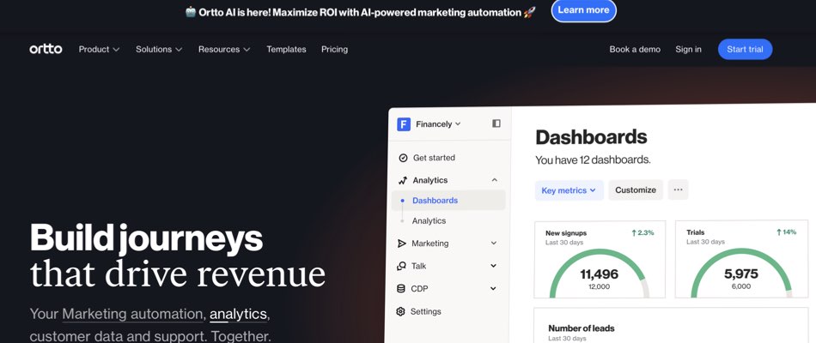Go to the Pricing page
816x343 pixels.
pyautogui.click(x=334, y=50)
